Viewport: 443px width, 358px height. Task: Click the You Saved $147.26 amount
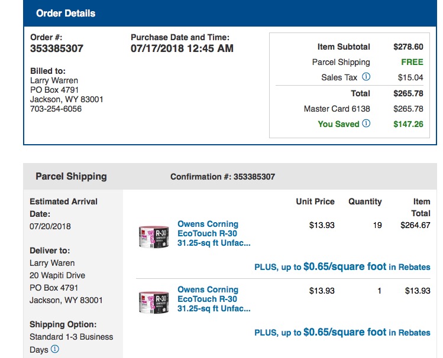coord(408,124)
